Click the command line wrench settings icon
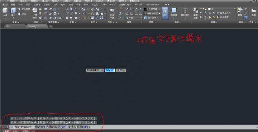Screen dimensions: 258x132 pos(7,127)
